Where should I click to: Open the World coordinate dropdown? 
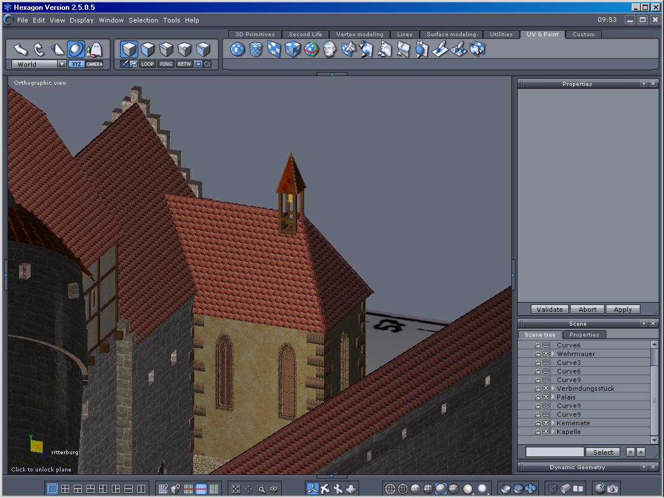pos(62,65)
